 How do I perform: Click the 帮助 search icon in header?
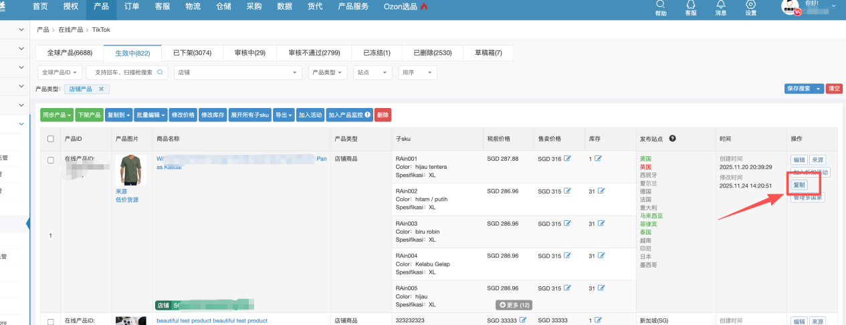tap(661, 5)
